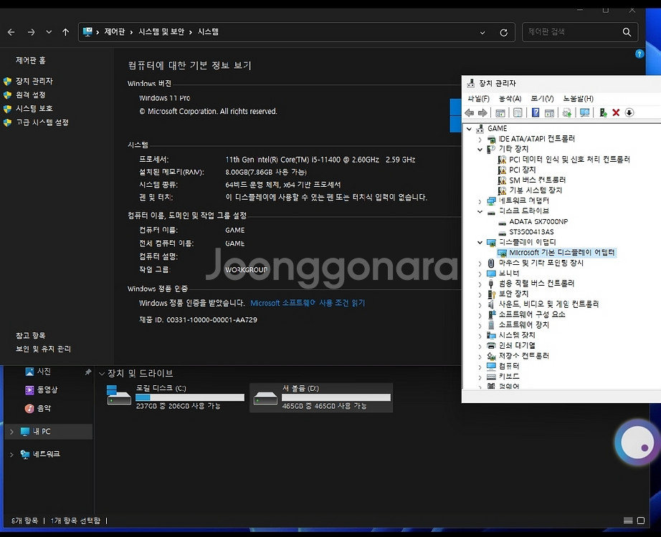Image resolution: width=661 pixels, height=537 pixels.
Task: Click the floating purple assistant circle
Action: [x=637, y=442]
